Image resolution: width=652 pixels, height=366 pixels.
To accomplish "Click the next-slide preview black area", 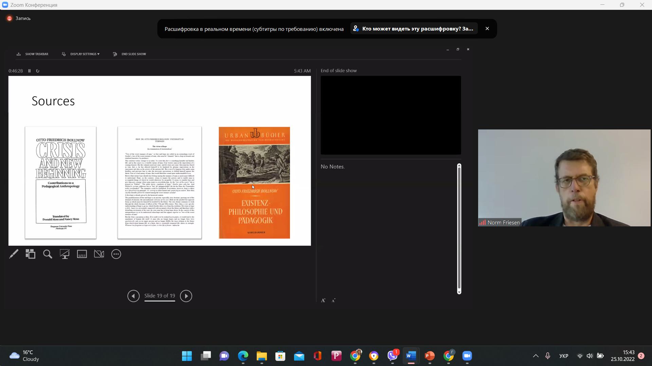I will 391,115.
